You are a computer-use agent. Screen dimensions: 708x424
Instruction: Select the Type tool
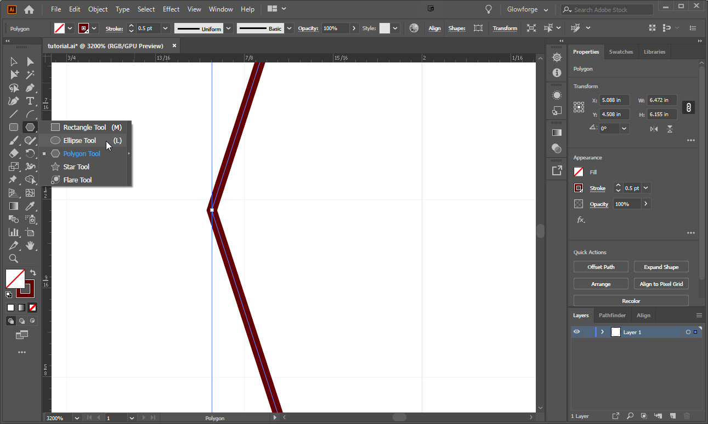tap(30, 101)
